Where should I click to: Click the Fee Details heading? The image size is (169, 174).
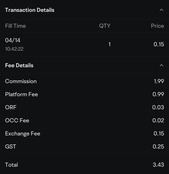[19, 65]
